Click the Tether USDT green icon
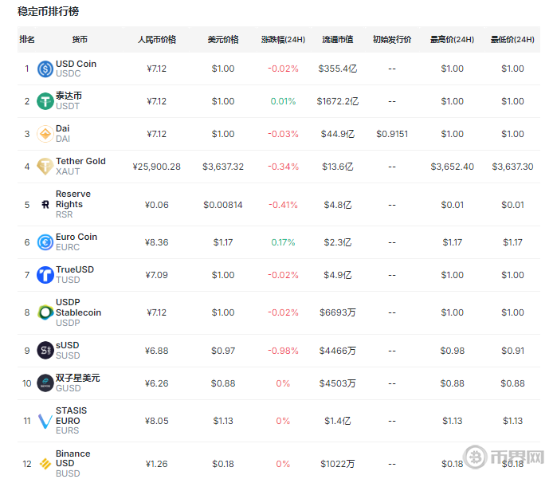Viewport: 553px width, 479px height. (x=45, y=101)
